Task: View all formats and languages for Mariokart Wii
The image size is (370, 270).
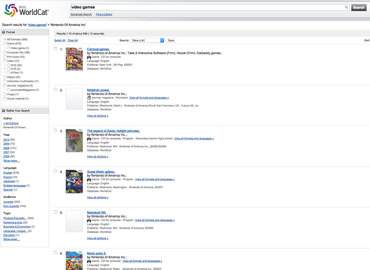Action: click(x=155, y=220)
